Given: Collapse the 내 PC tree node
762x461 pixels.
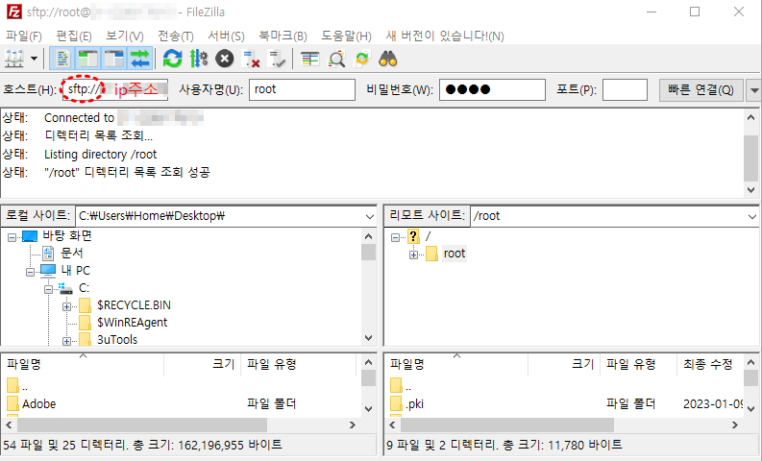Looking at the screenshot, I should pos(30,272).
